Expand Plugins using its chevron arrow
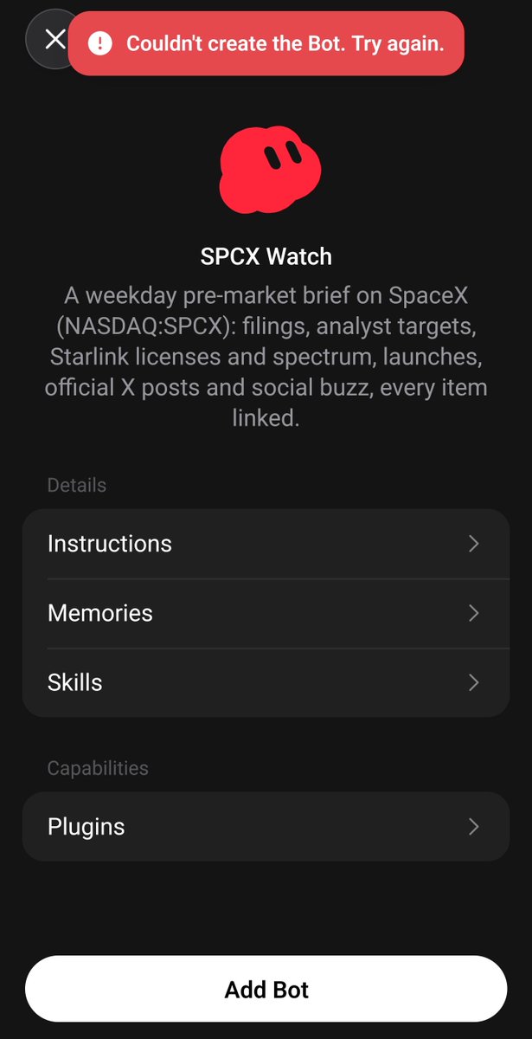Viewport: 532px width, 1039px height. pos(473,827)
